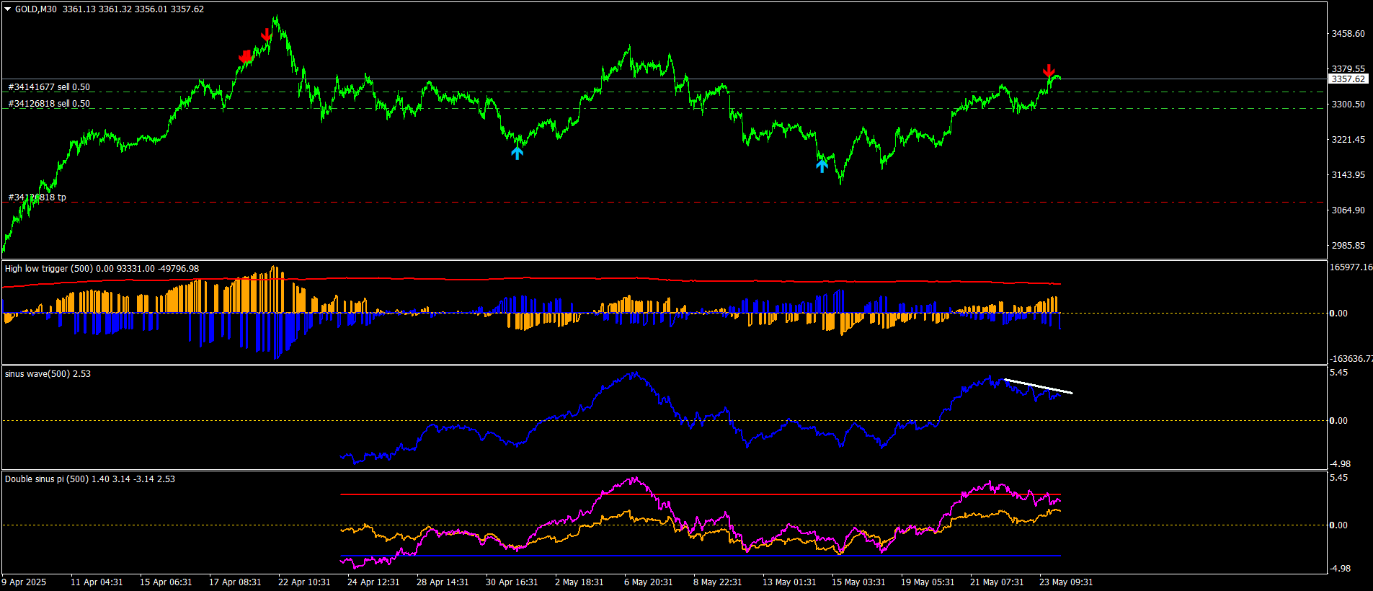Viewport: 1373px width, 591px height.
Task: Click the 6 May 20:31 time label
Action: [x=649, y=582]
